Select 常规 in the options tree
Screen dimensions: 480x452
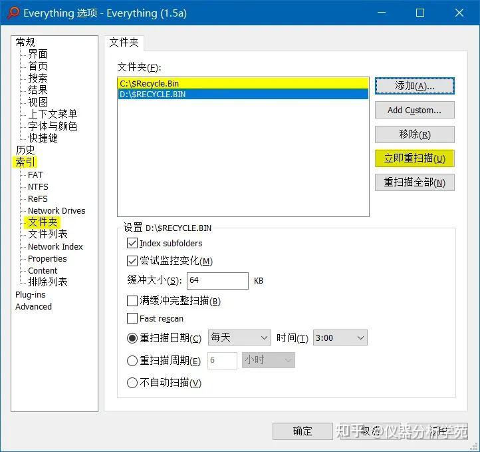pyautogui.click(x=25, y=42)
